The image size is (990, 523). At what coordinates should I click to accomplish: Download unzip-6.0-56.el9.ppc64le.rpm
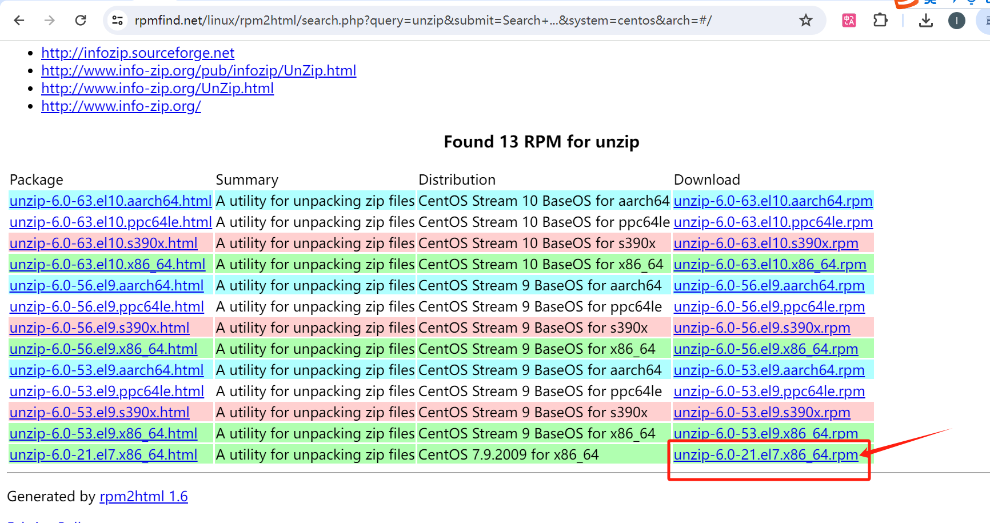[769, 306]
